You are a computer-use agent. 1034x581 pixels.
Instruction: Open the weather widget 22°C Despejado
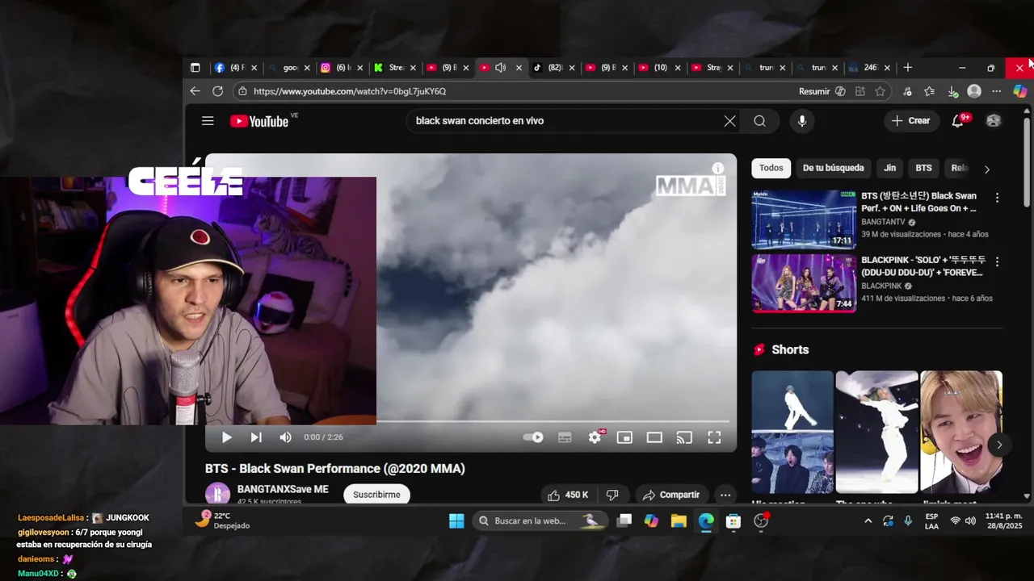tap(224, 520)
